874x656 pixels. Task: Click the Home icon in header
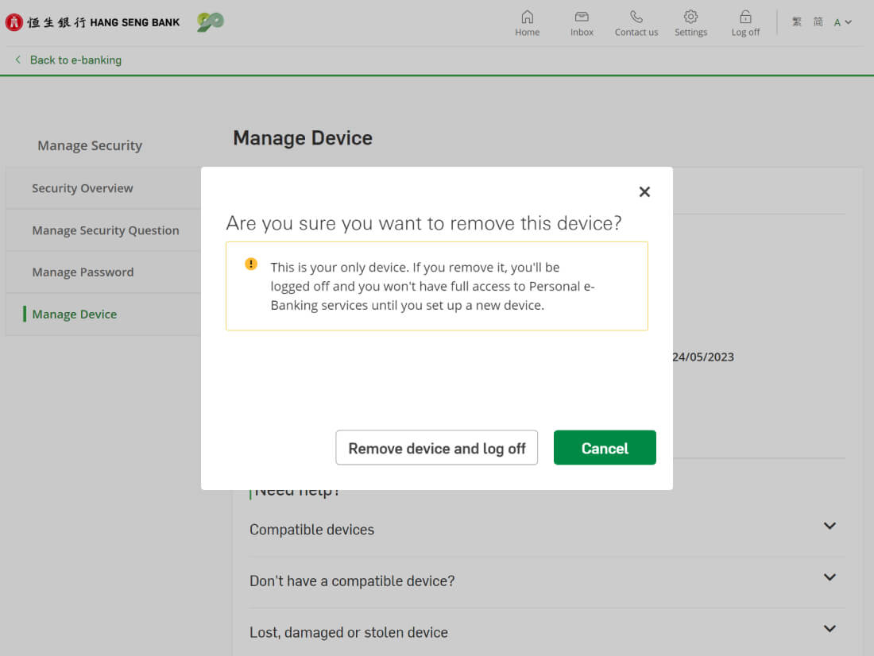tap(527, 17)
